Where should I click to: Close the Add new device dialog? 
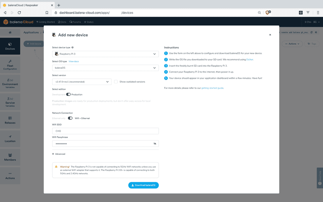pos(270,35)
